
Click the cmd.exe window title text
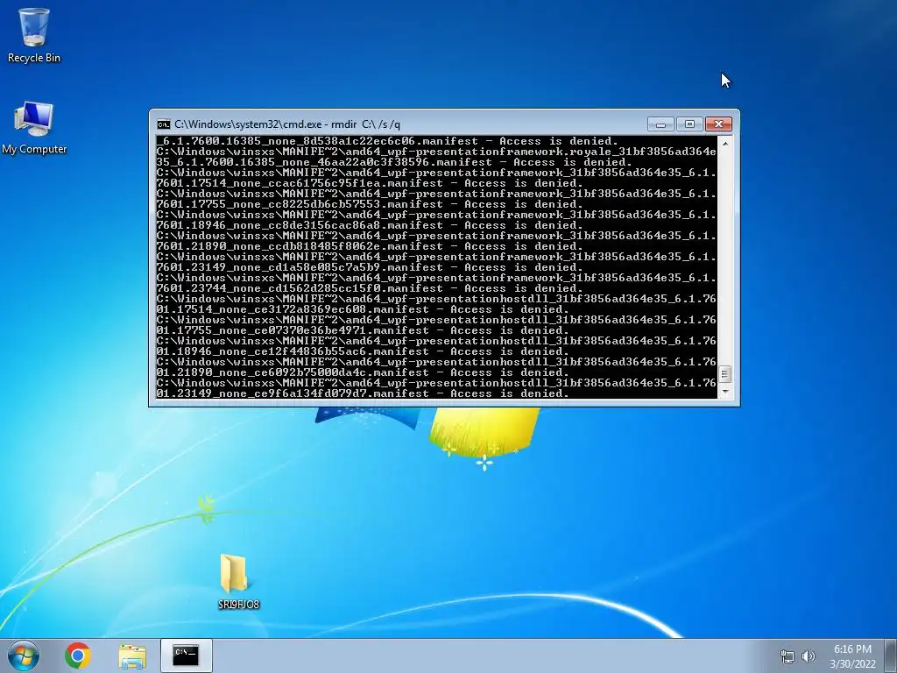tap(287, 124)
